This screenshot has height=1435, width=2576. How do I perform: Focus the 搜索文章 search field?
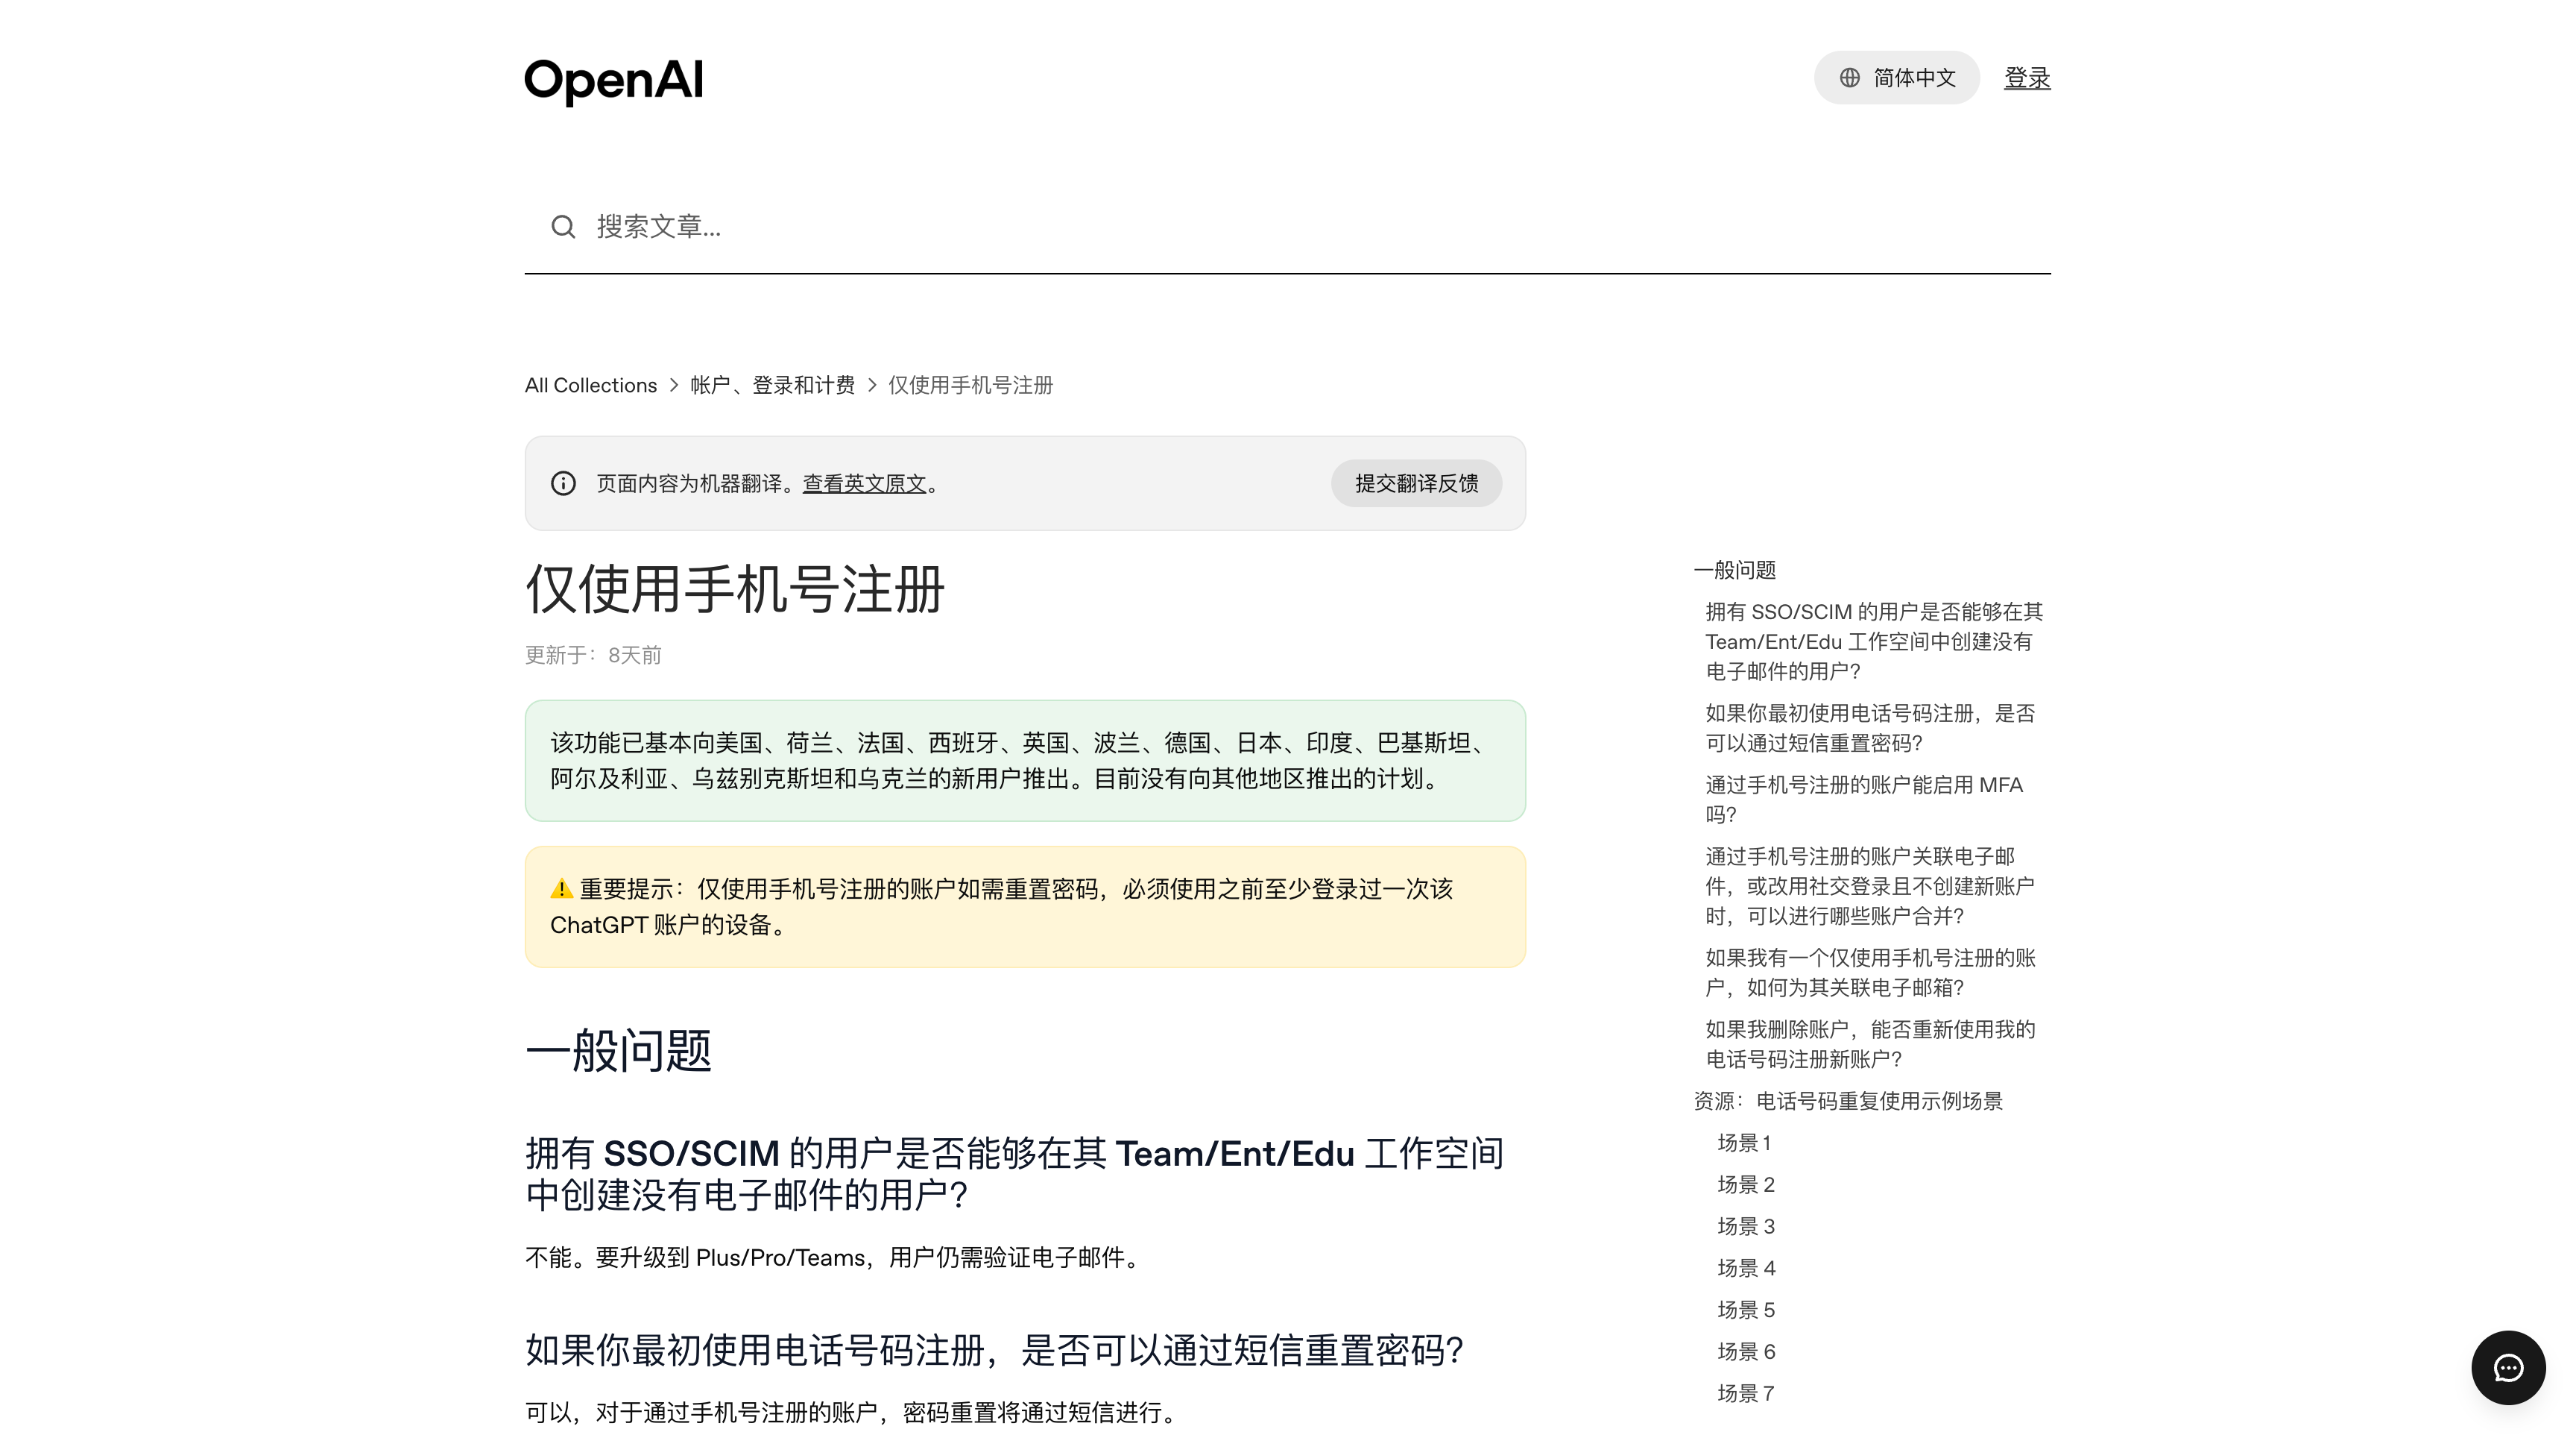(1287, 226)
